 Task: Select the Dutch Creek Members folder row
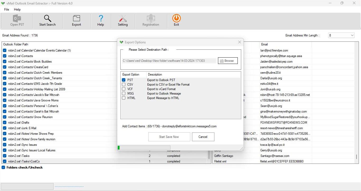tap(35, 73)
